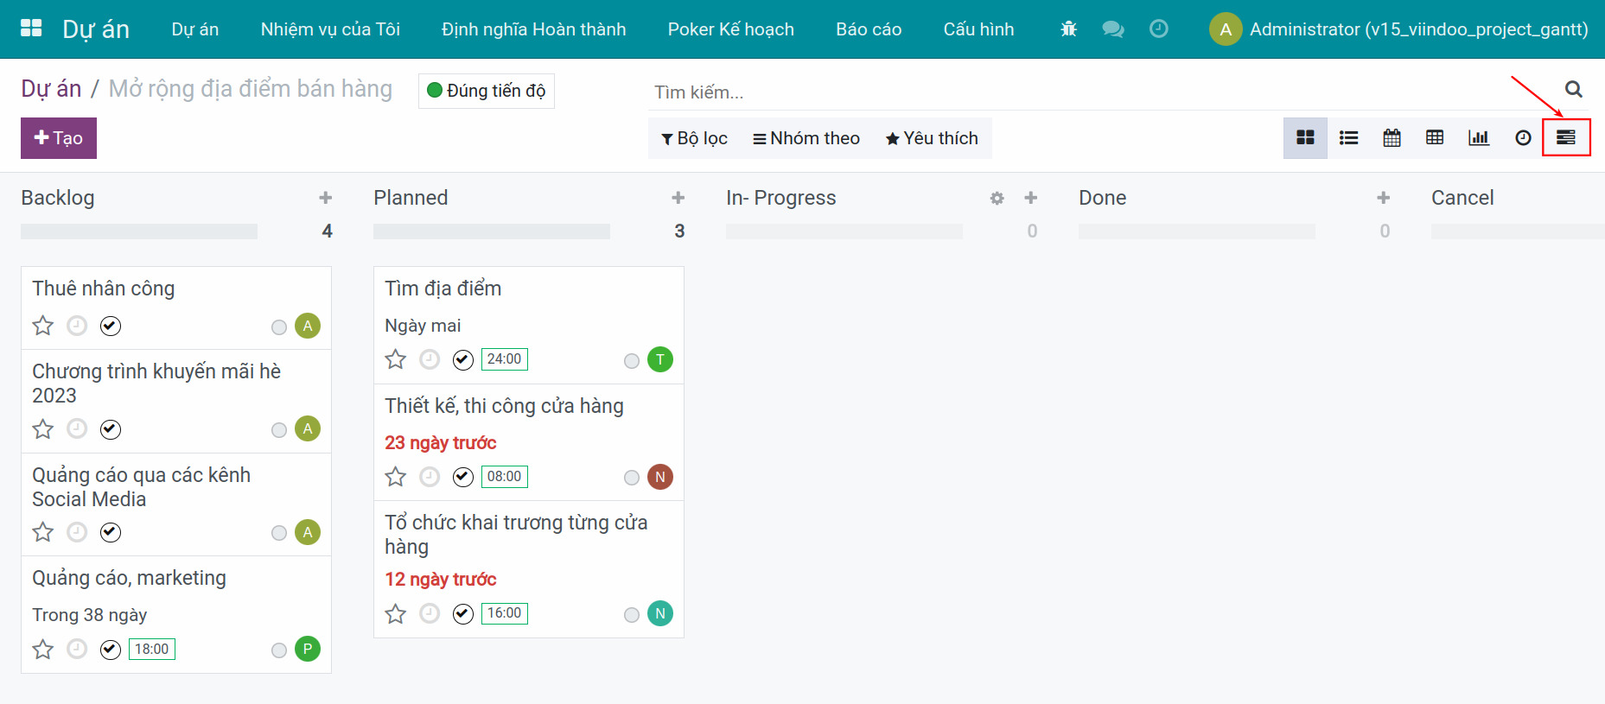
Task: Click the search magnifier icon
Action: 1573,89
